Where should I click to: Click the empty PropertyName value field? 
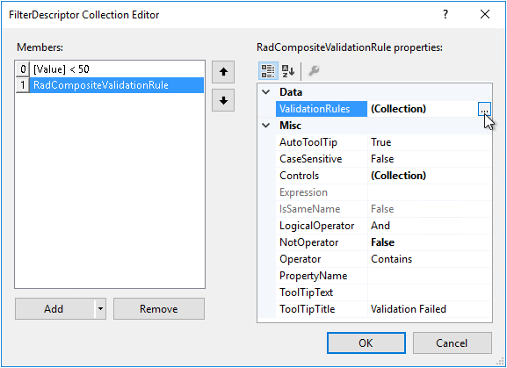tap(430, 276)
